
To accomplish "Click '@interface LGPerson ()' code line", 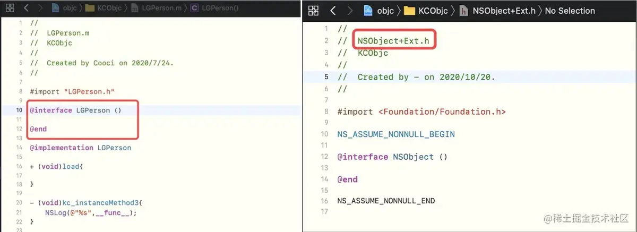I will pos(76,110).
